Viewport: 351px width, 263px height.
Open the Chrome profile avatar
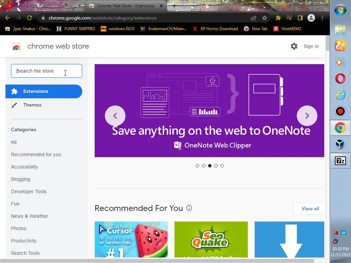click(311, 18)
